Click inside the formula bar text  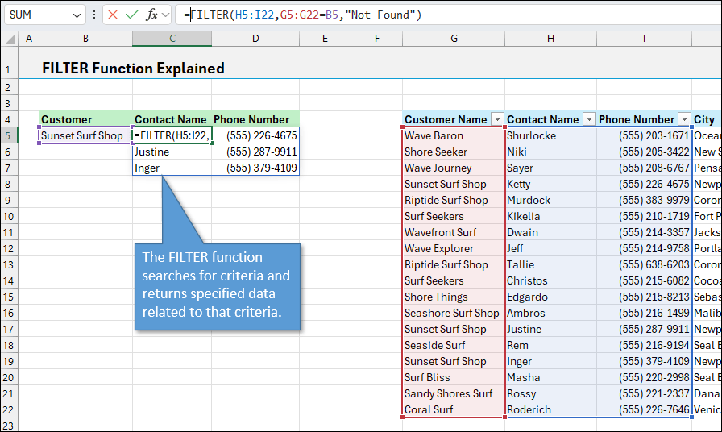443,15
